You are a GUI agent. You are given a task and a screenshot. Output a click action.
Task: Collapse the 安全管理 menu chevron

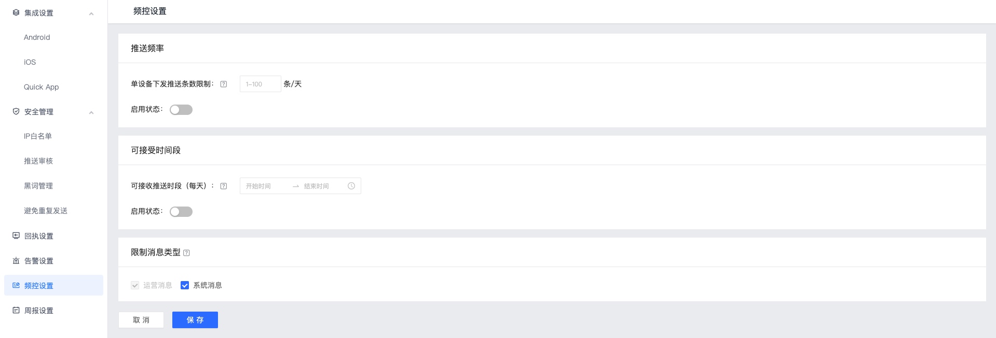pyautogui.click(x=91, y=112)
